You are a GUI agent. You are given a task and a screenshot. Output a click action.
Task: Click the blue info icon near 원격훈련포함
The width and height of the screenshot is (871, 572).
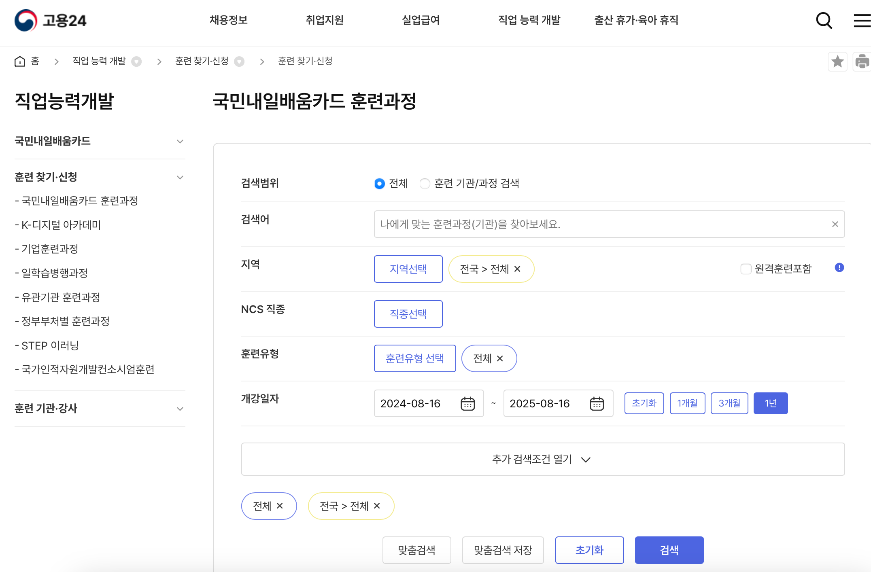(839, 267)
